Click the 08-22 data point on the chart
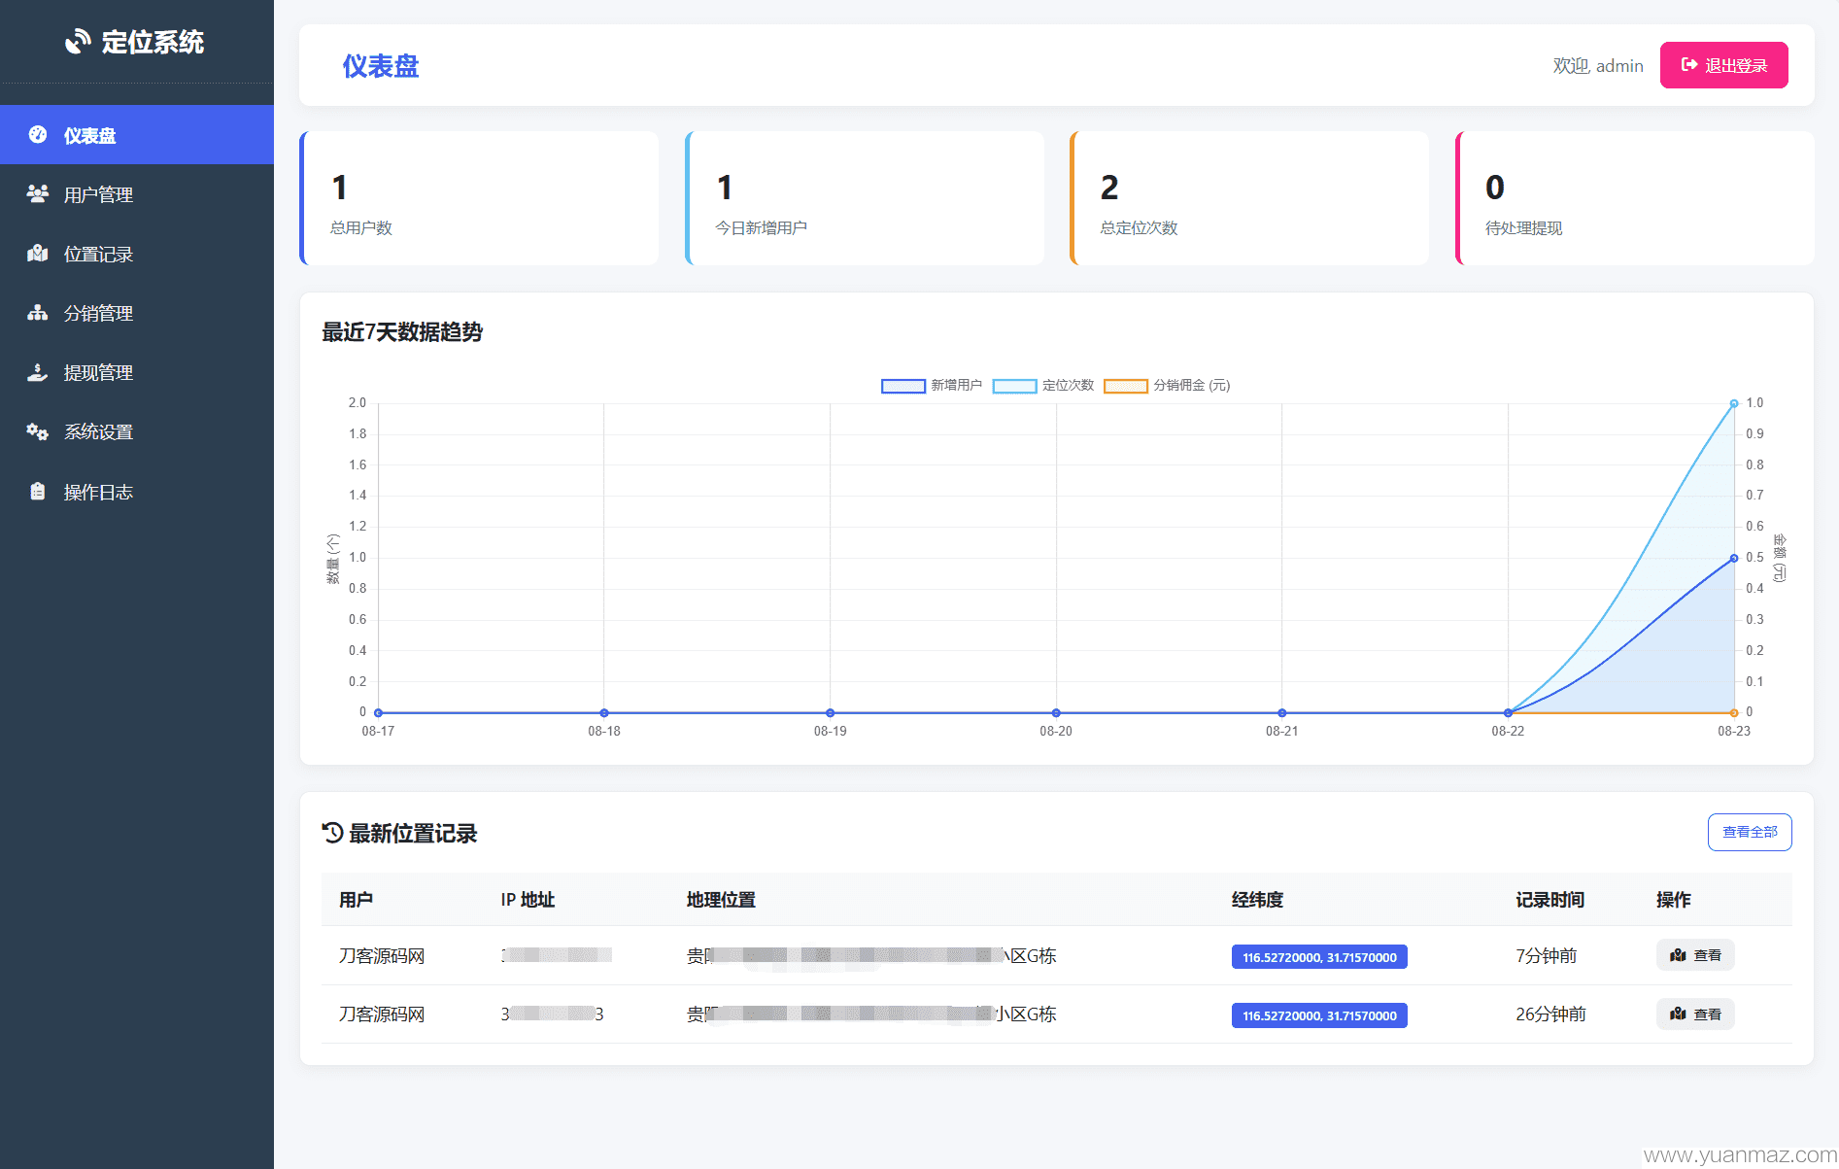 pos(1508,712)
